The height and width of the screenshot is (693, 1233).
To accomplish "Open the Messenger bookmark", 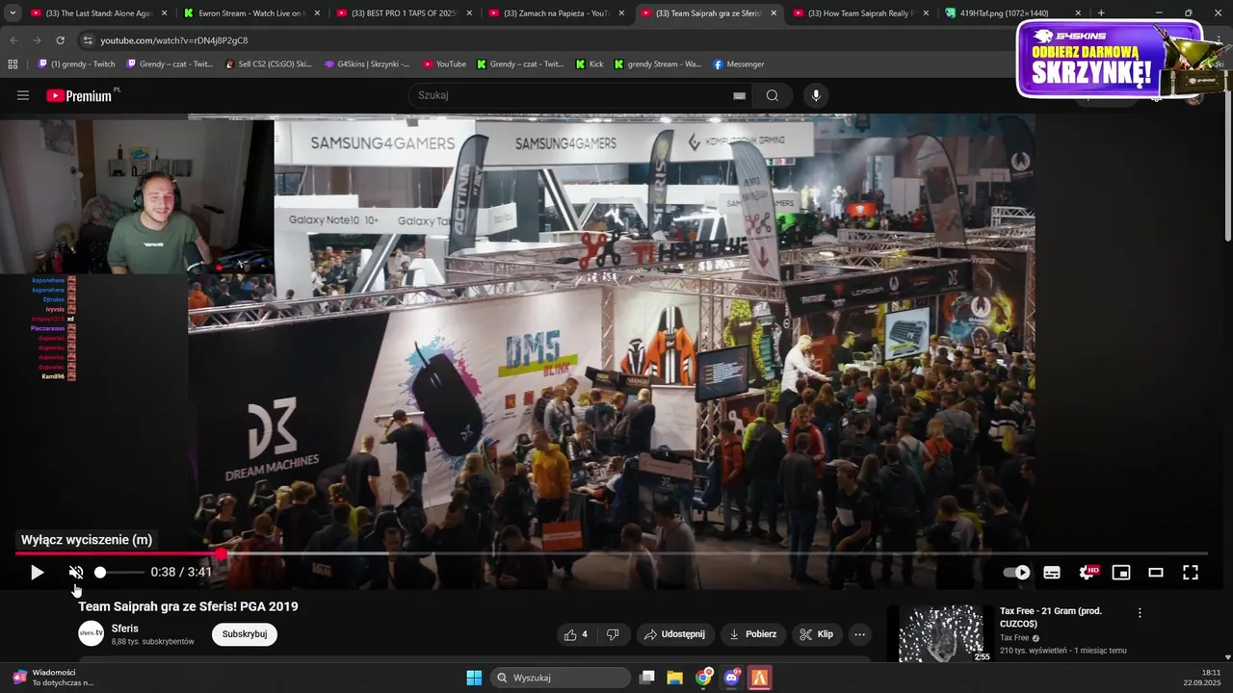I will pos(739,64).
